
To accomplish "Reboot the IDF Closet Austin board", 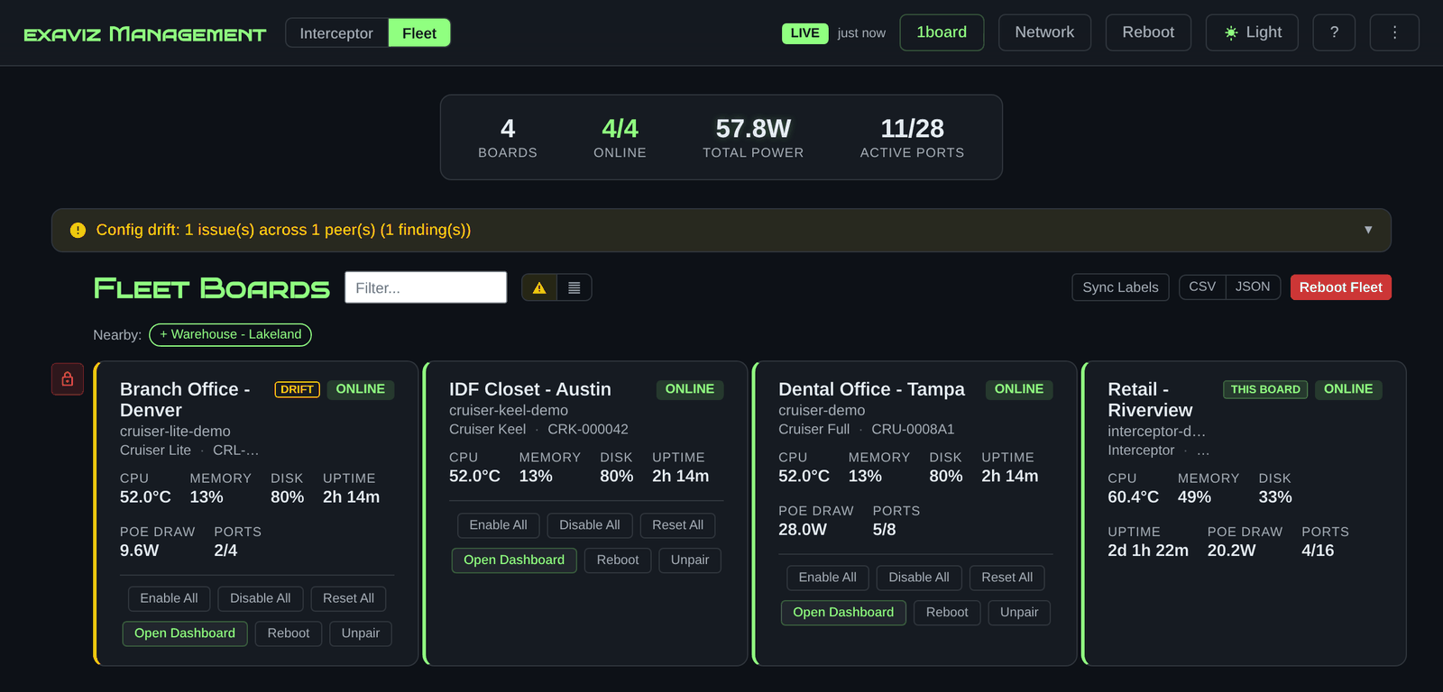I will point(618,560).
